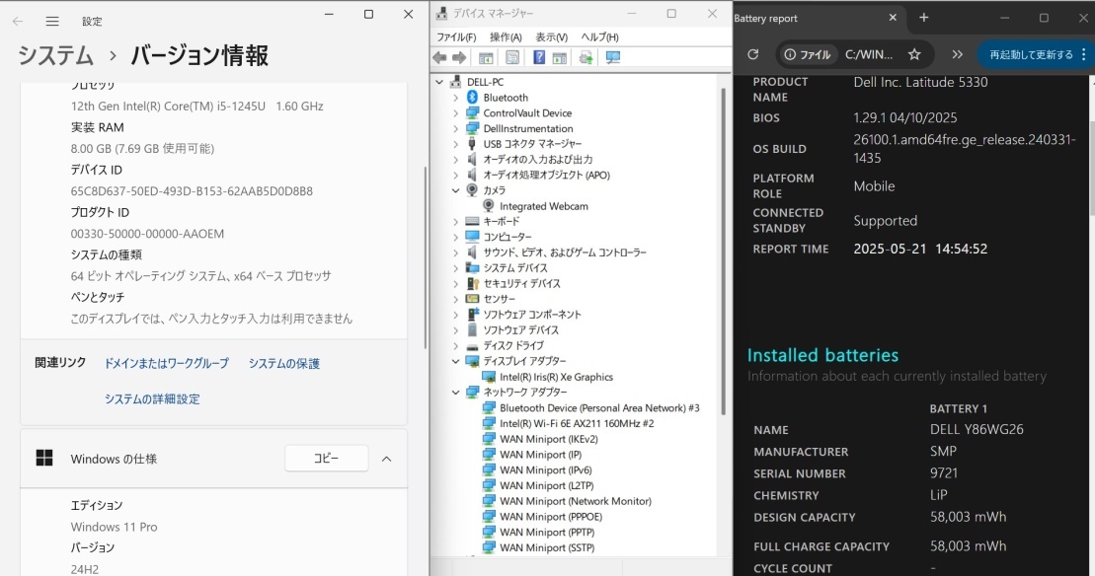
Task: Select WAN Miniport (IKEv2)
Action: (549, 439)
